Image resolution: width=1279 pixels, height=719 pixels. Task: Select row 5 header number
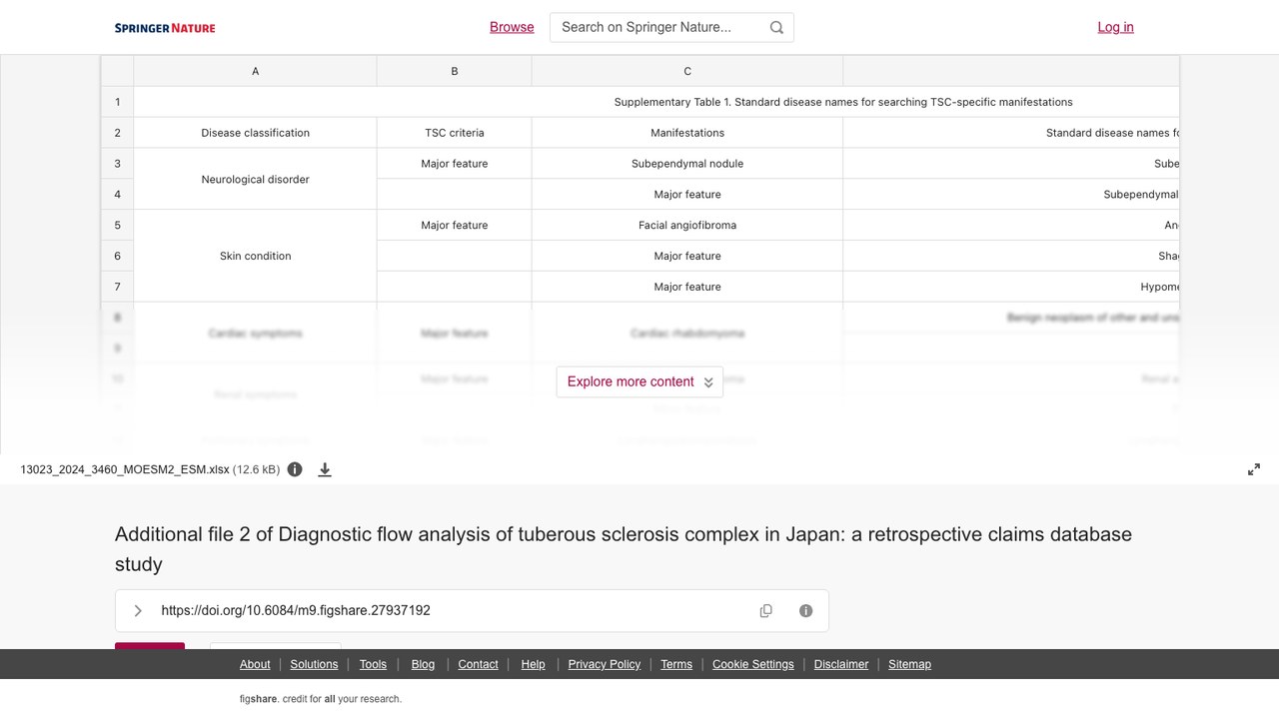pyautogui.click(x=117, y=225)
